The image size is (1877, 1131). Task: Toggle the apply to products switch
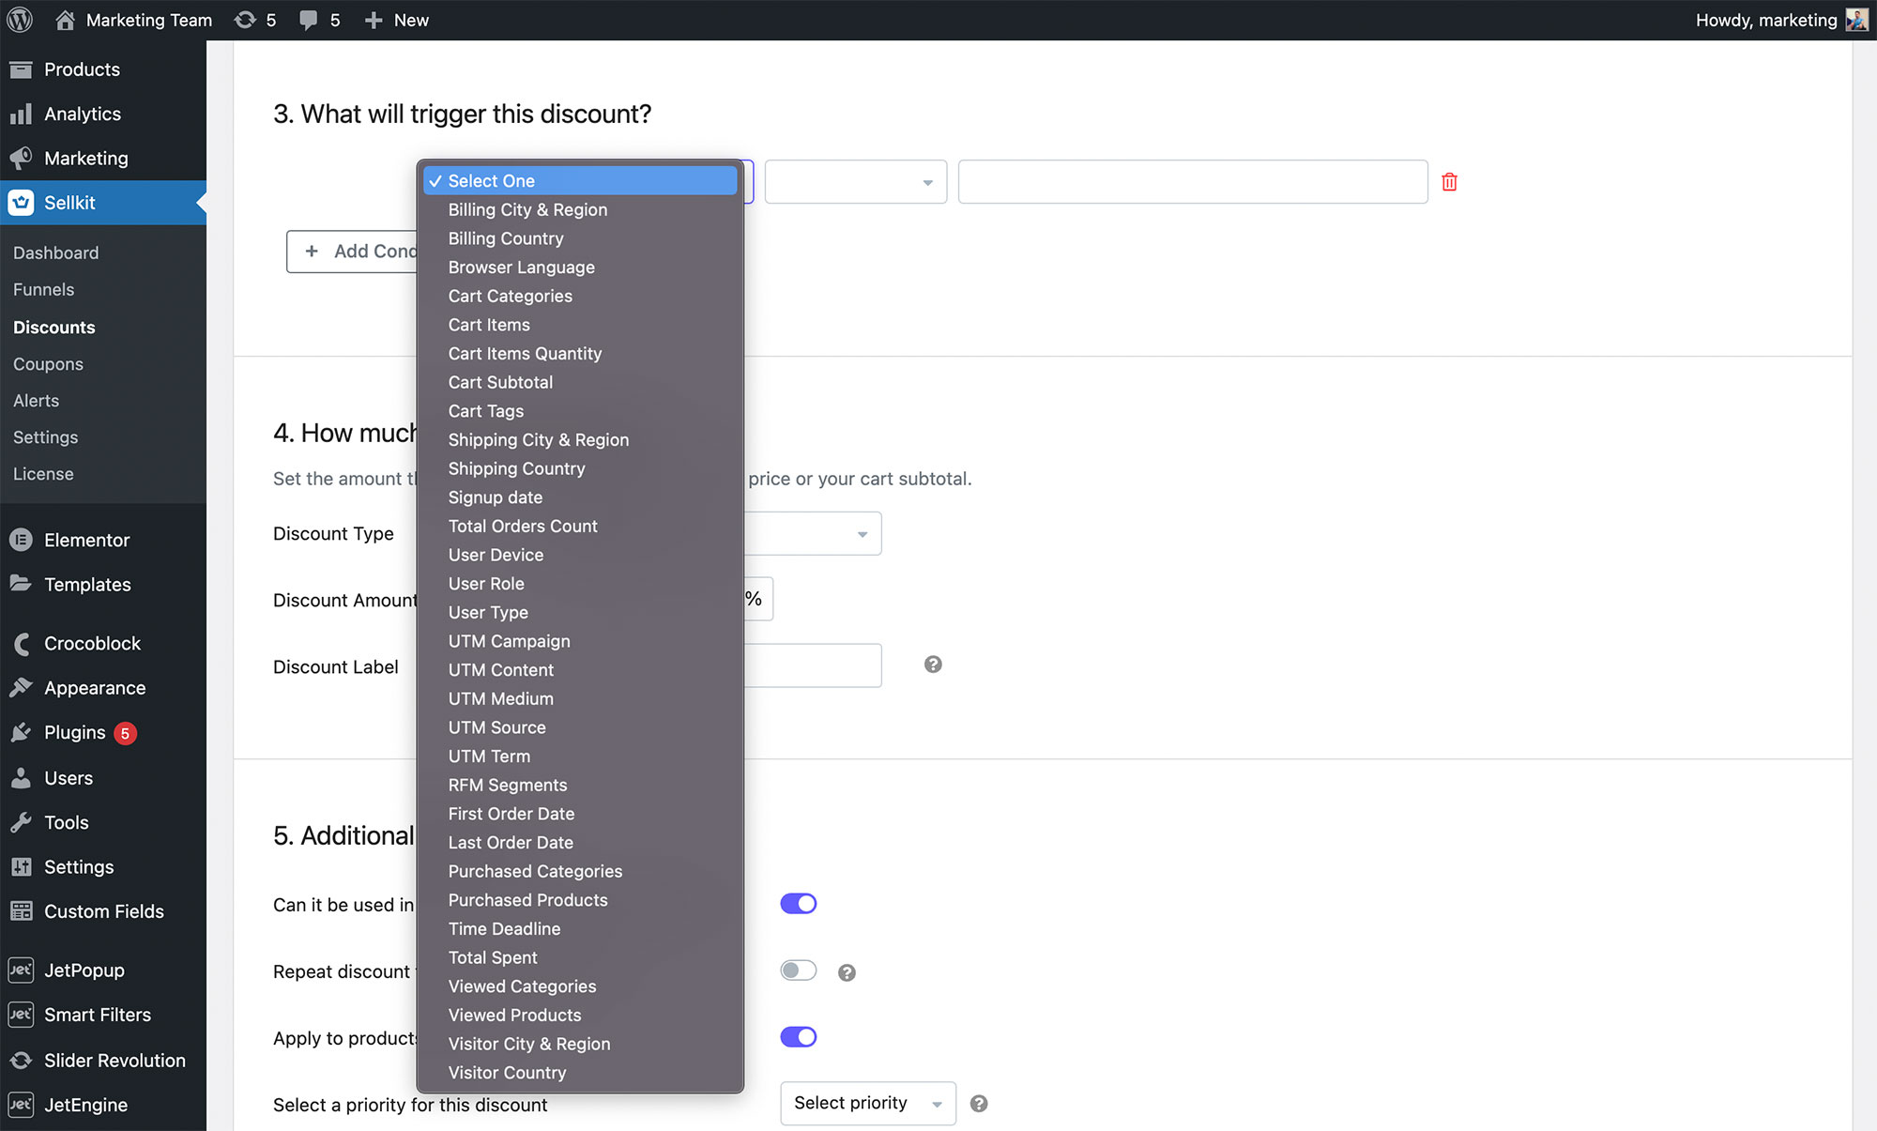click(x=801, y=1037)
